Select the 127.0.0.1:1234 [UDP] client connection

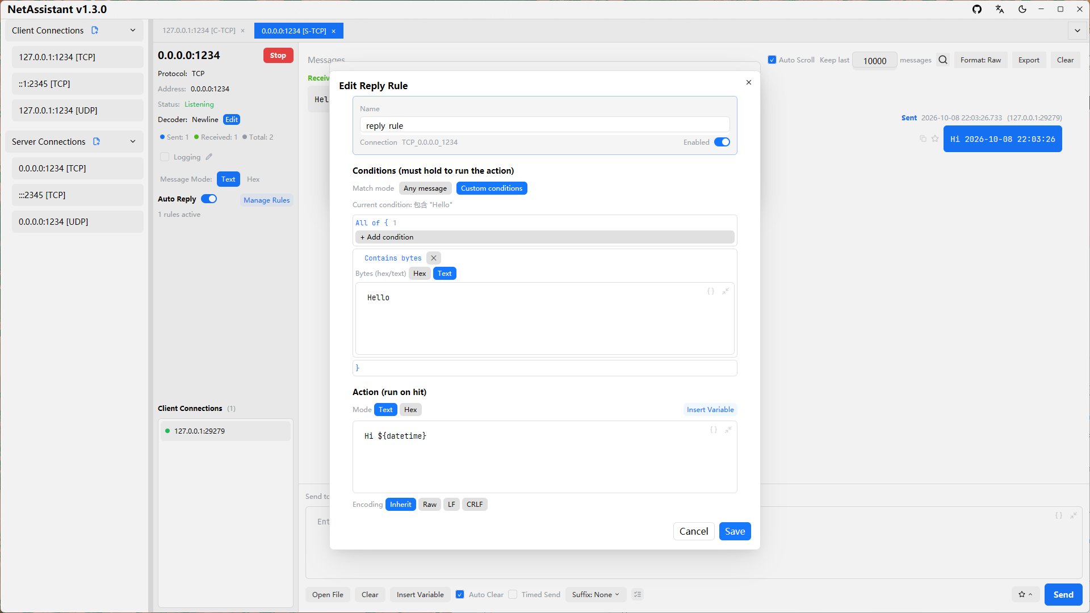click(x=78, y=110)
